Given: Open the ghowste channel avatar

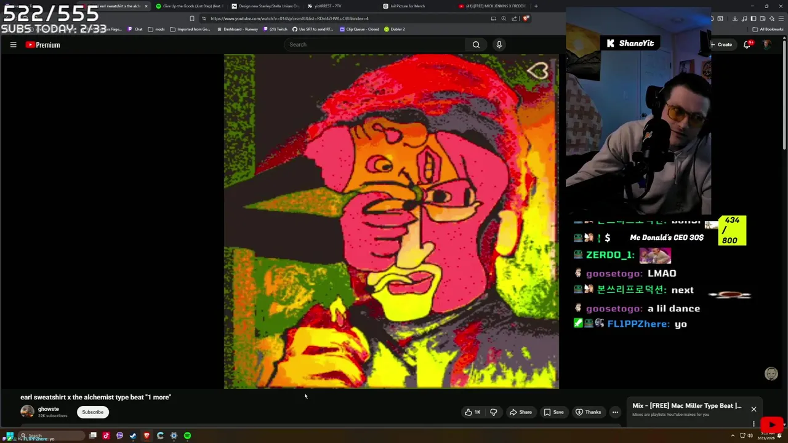Looking at the screenshot, I should (27, 412).
